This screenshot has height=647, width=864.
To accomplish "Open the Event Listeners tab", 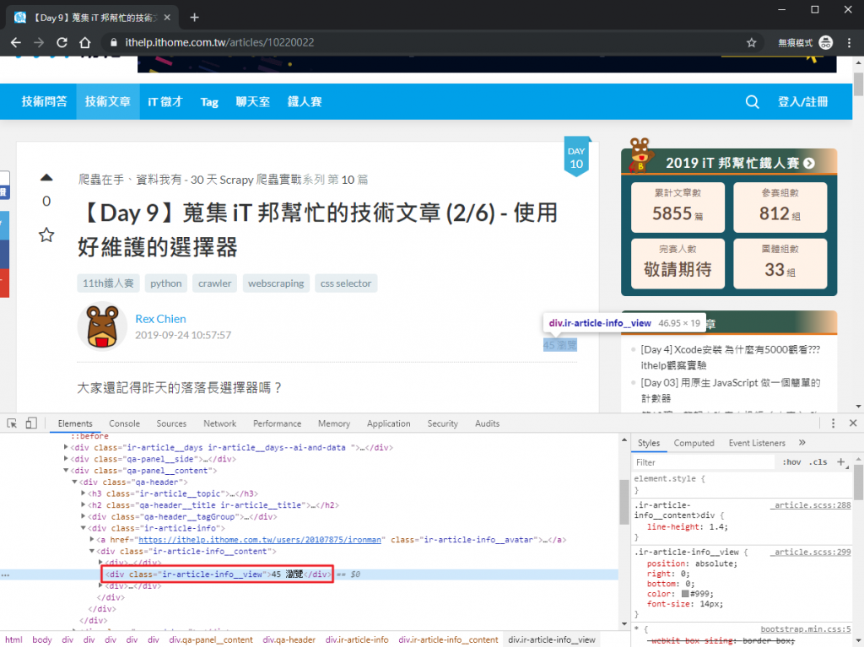I will click(x=757, y=443).
